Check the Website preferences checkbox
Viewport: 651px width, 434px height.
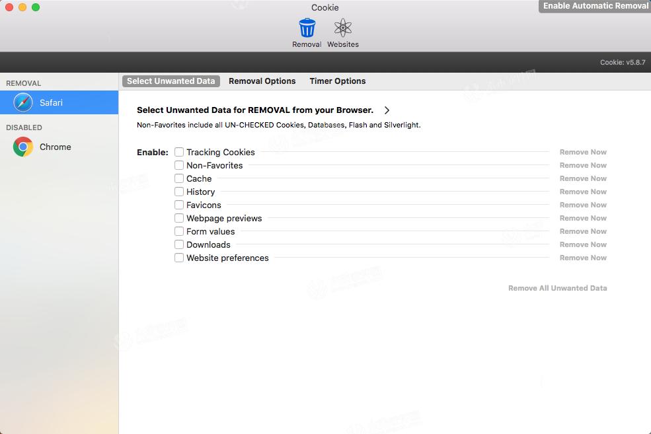(179, 258)
